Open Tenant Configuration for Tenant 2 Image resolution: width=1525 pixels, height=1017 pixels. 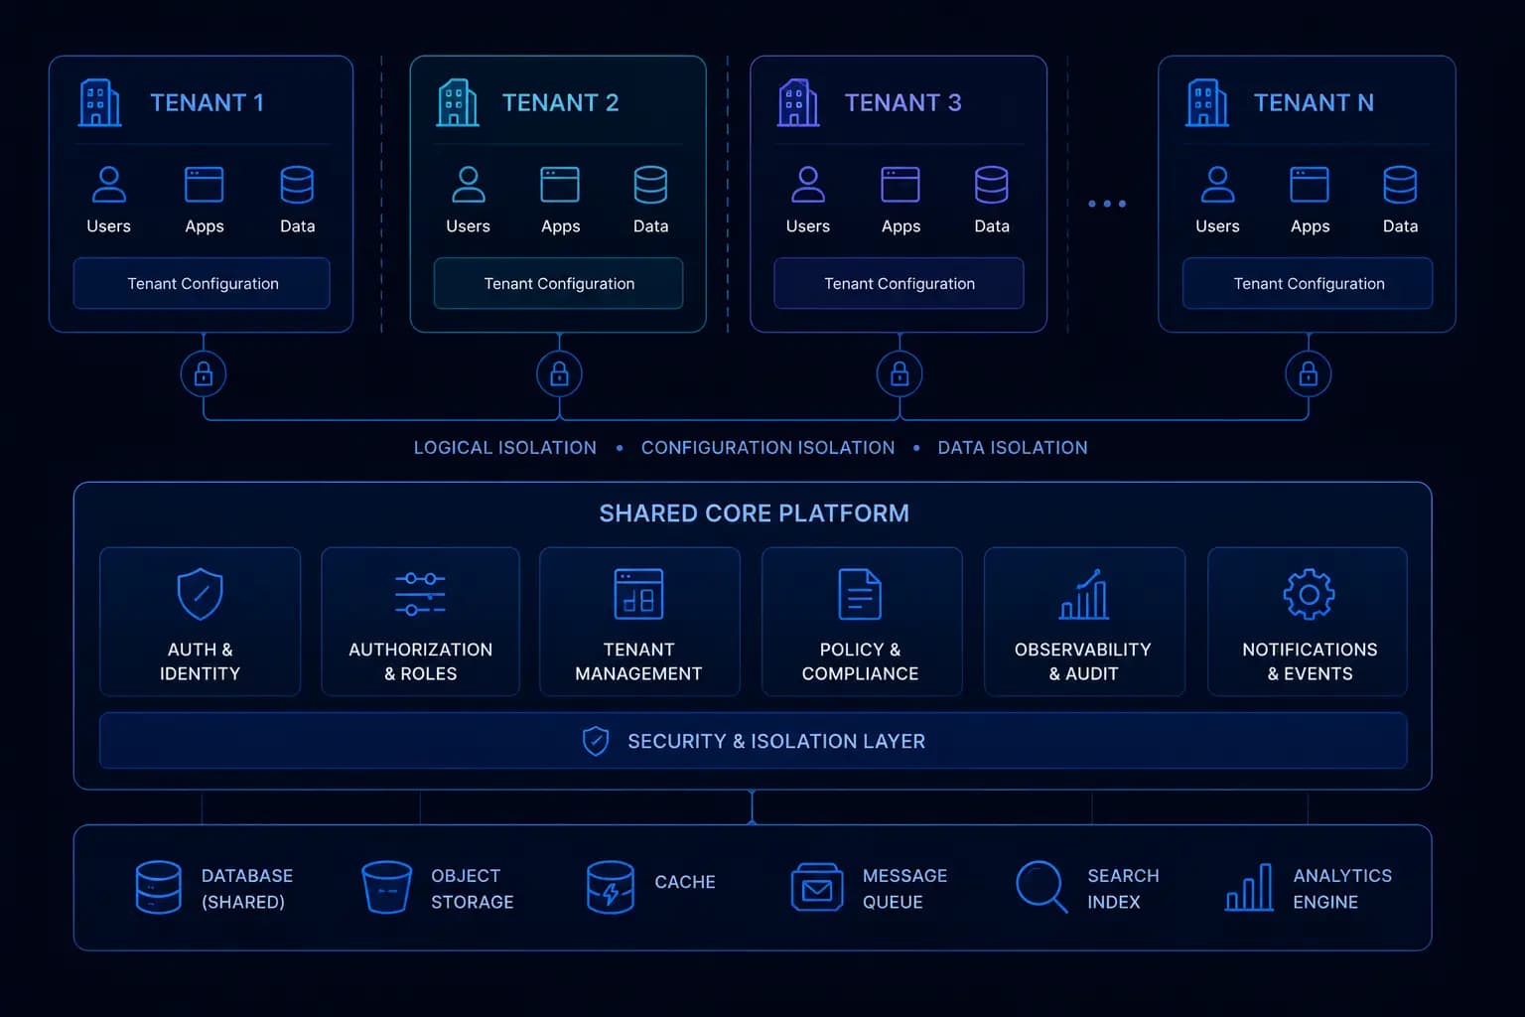tap(558, 283)
